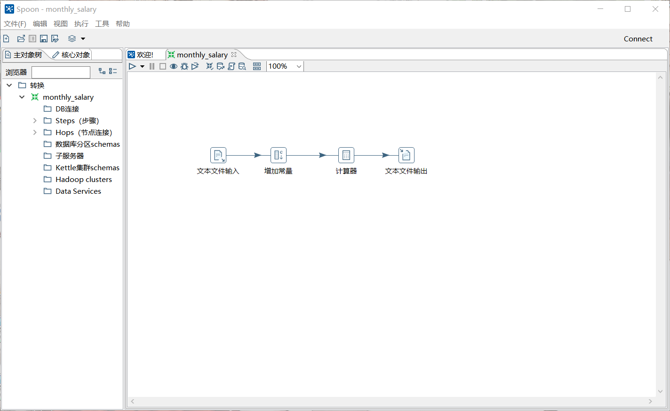Viewport: 670px width, 411px height.
Task: Verify the transformation icon
Action: click(x=210, y=66)
